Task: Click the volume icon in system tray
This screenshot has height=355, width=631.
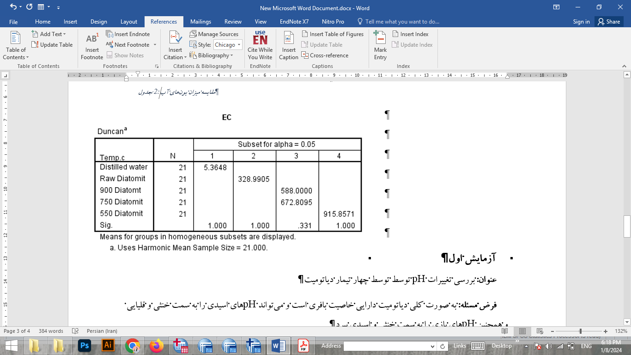Action: (549, 346)
